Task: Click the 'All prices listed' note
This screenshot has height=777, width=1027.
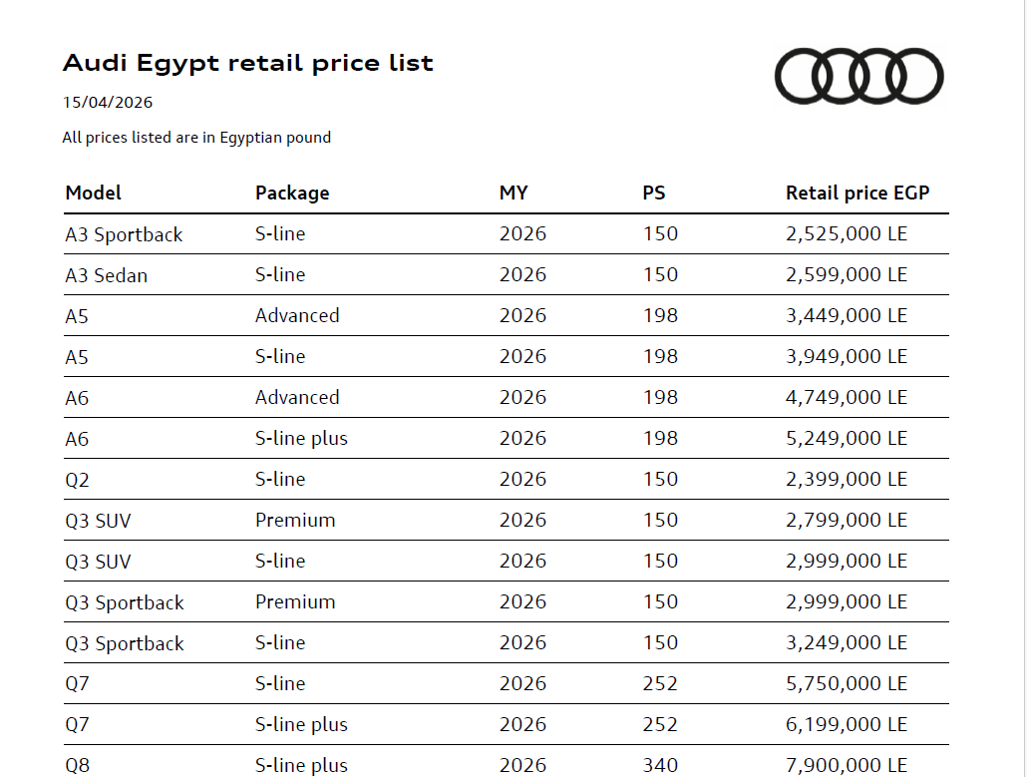Action: [x=196, y=138]
